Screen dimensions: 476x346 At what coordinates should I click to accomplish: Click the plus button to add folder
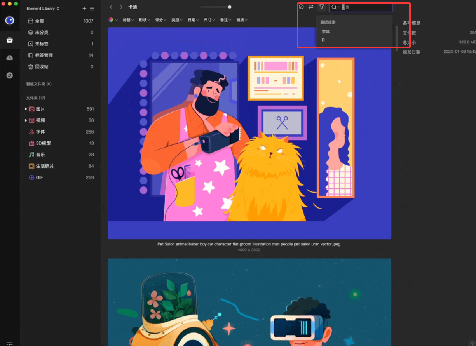click(x=84, y=9)
